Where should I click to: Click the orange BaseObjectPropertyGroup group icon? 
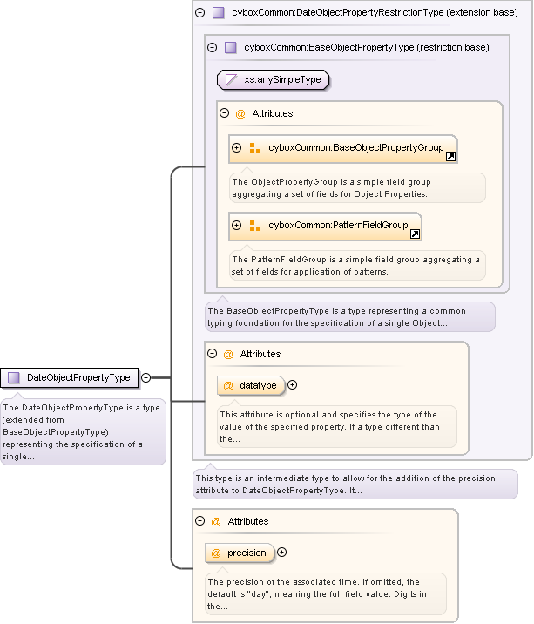(x=254, y=148)
